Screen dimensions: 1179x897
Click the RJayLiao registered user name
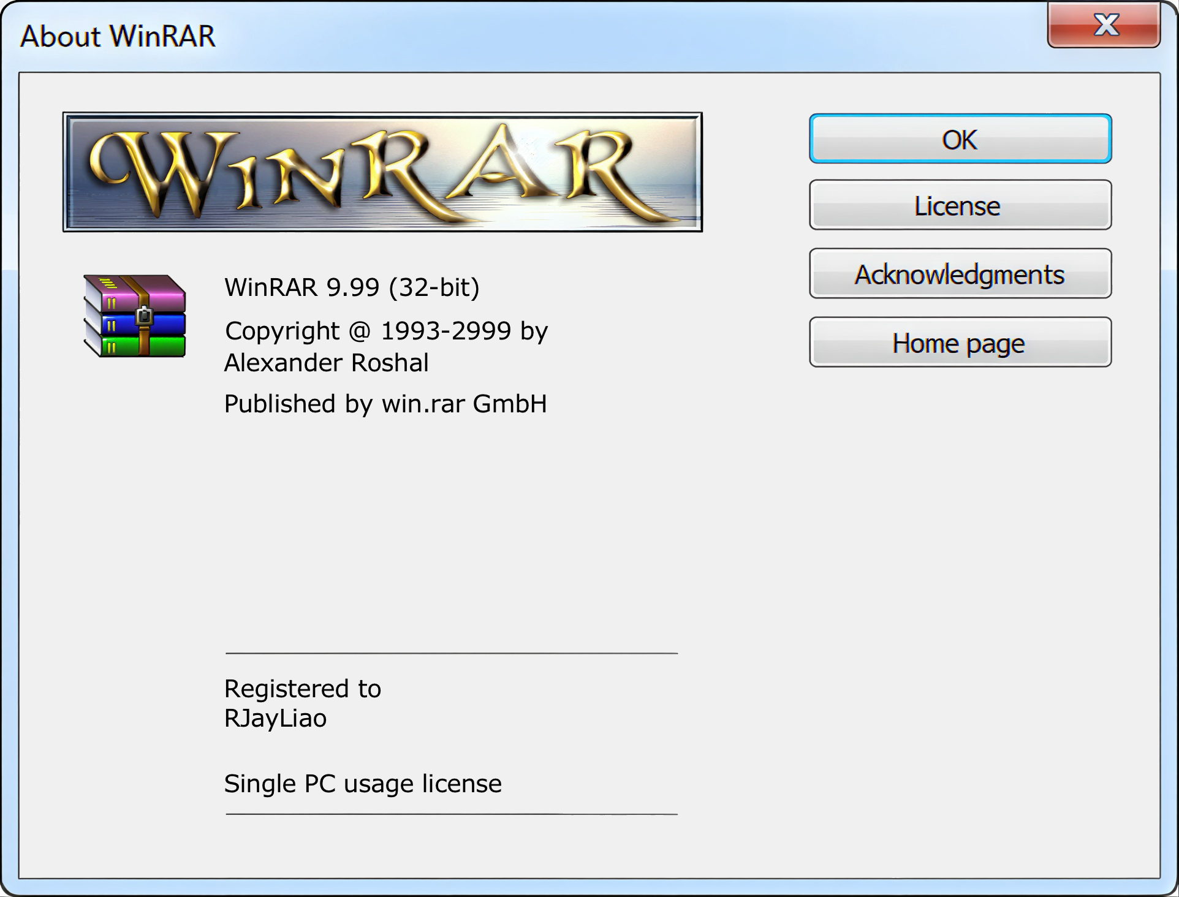(x=275, y=718)
